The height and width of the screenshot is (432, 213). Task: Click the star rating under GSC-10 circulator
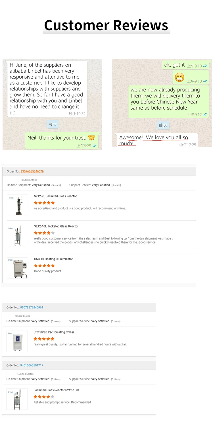[44, 266]
